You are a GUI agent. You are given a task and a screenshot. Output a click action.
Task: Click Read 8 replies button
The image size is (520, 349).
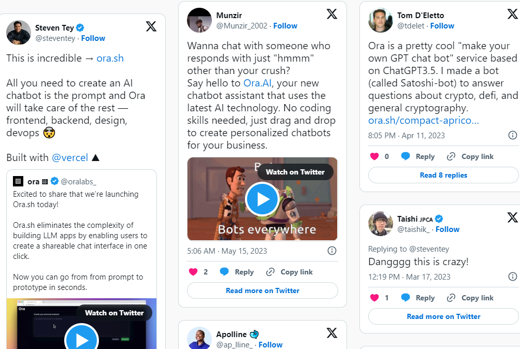[443, 175]
